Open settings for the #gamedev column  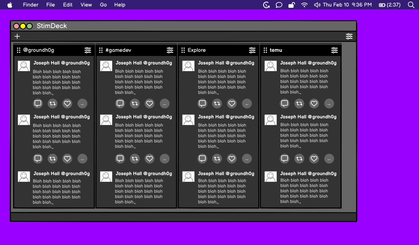point(170,50)
